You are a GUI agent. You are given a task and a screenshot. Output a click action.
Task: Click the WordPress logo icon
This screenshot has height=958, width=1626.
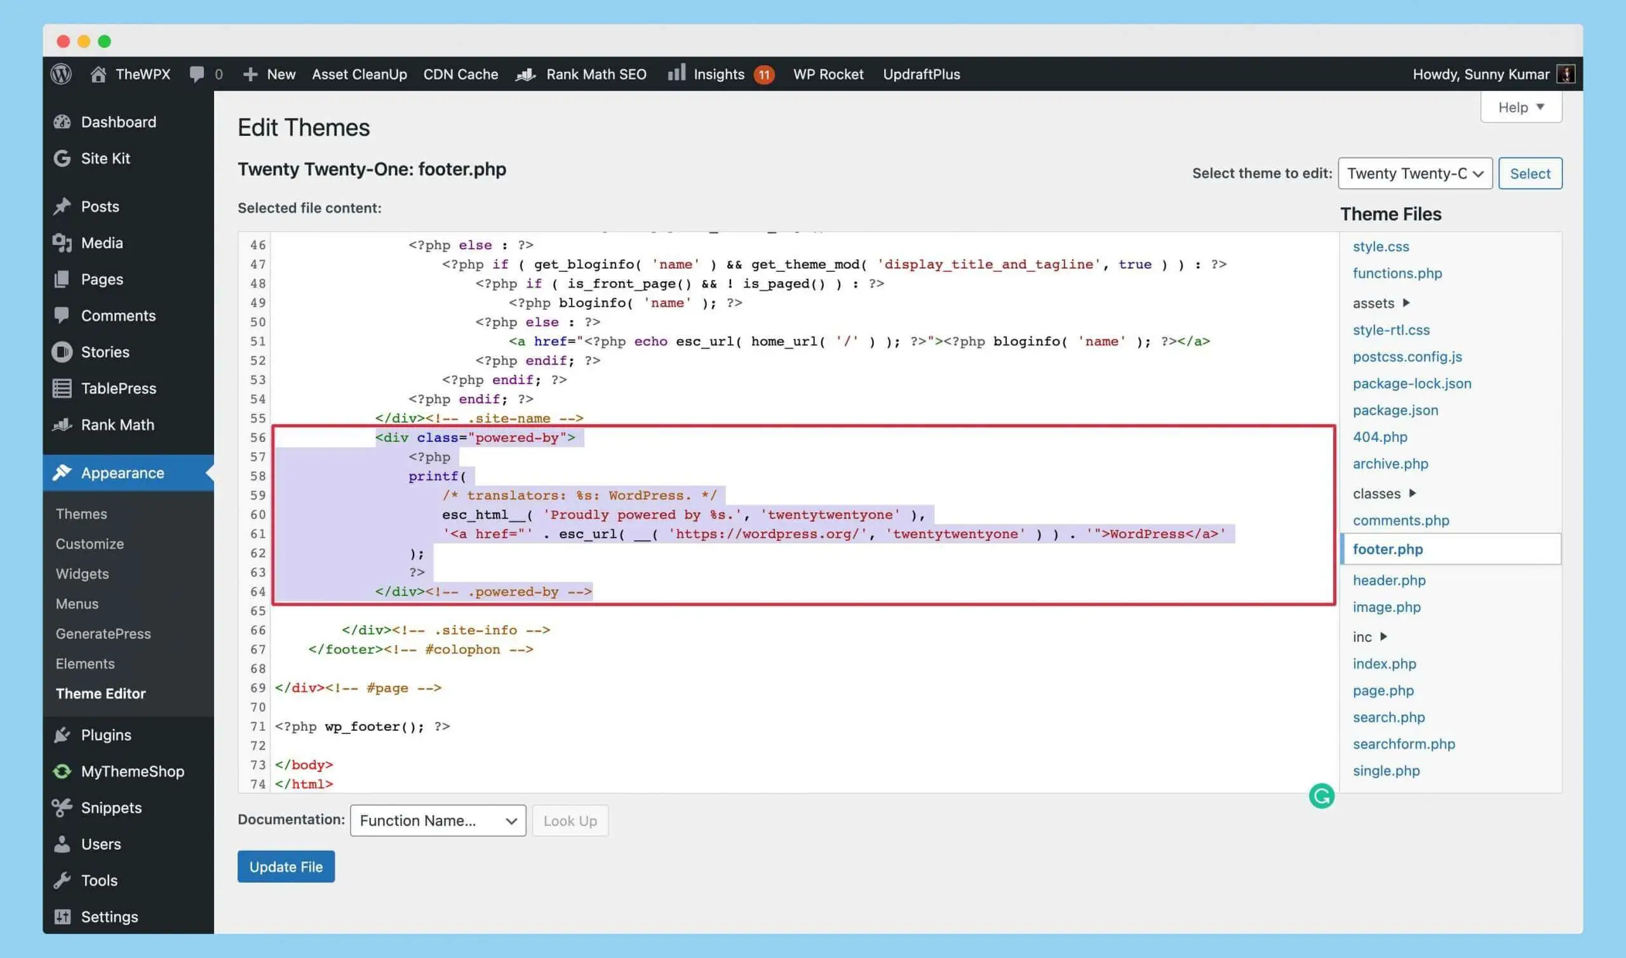[62, 74]
